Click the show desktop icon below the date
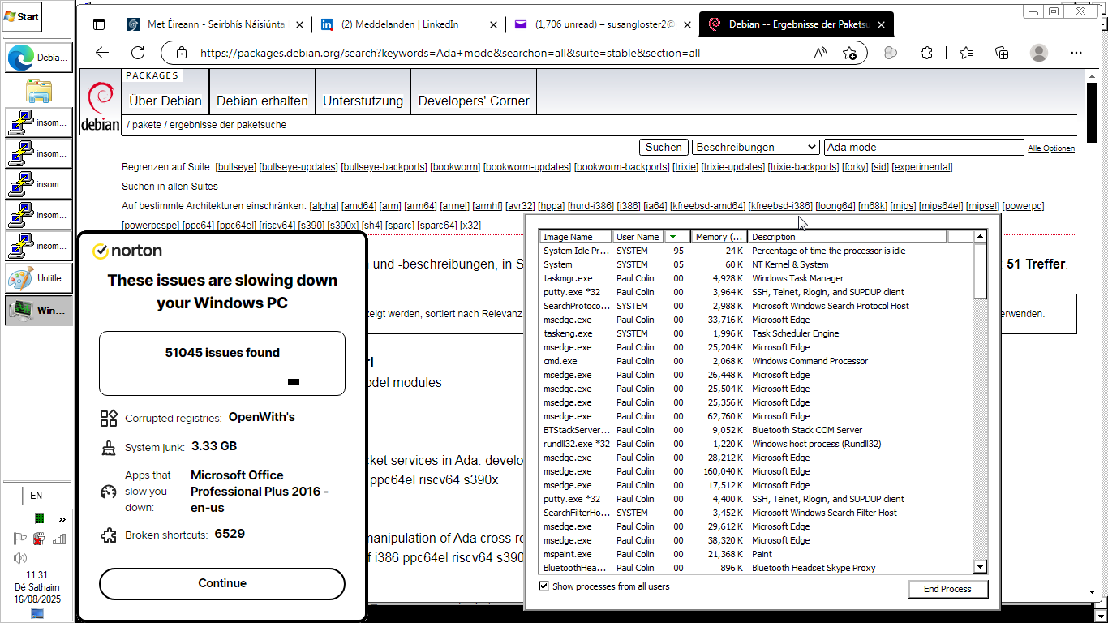The image size is (1108, 623). coord(37,614)
